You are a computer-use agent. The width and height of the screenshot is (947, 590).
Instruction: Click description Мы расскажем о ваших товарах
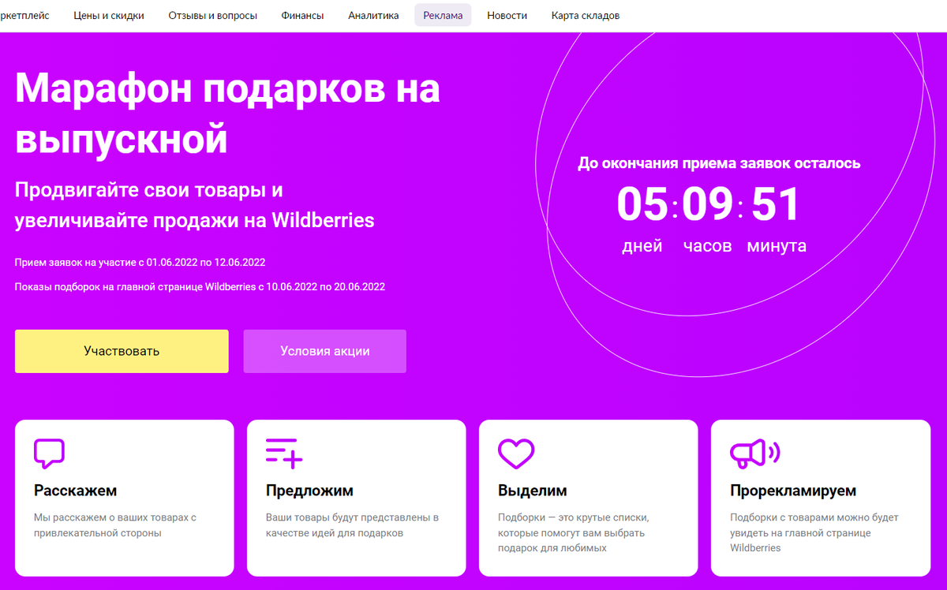[115, 525]
